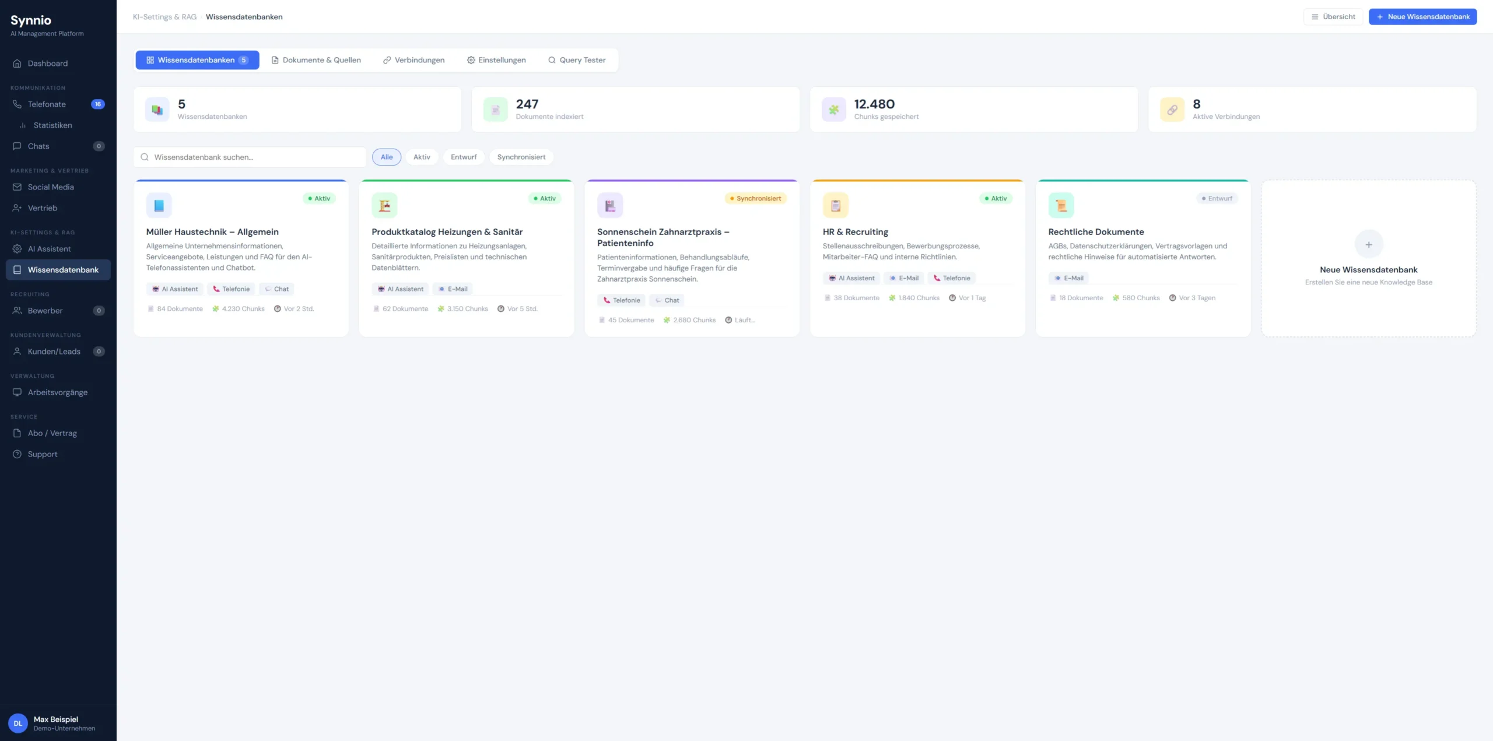The width and height of the screenshot is (1493, 741).
Task: Select the Alle filter chip
Action: (x=386, y=157)
